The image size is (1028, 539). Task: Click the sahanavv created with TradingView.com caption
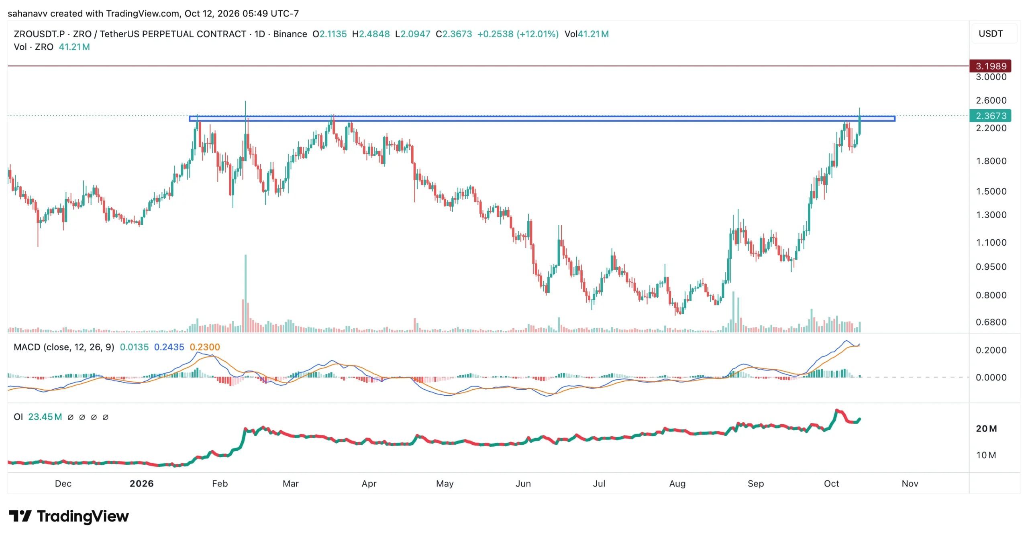point(153,14)
